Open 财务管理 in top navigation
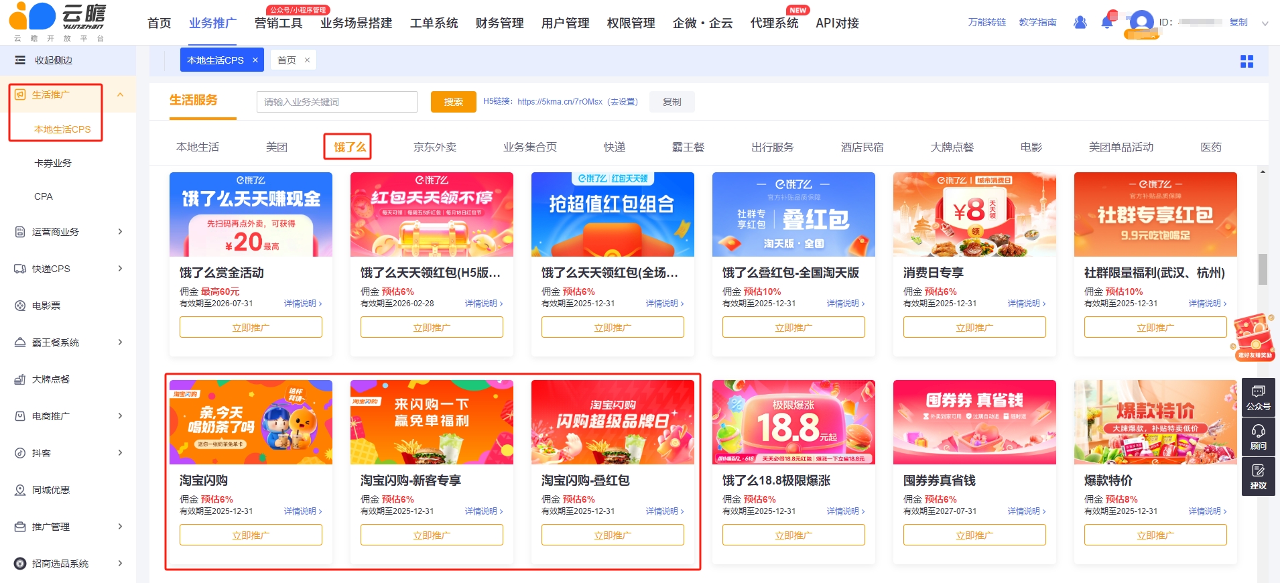Image resolution: width=1280 pixels, height=583 pixels. [x=500, y=23]
